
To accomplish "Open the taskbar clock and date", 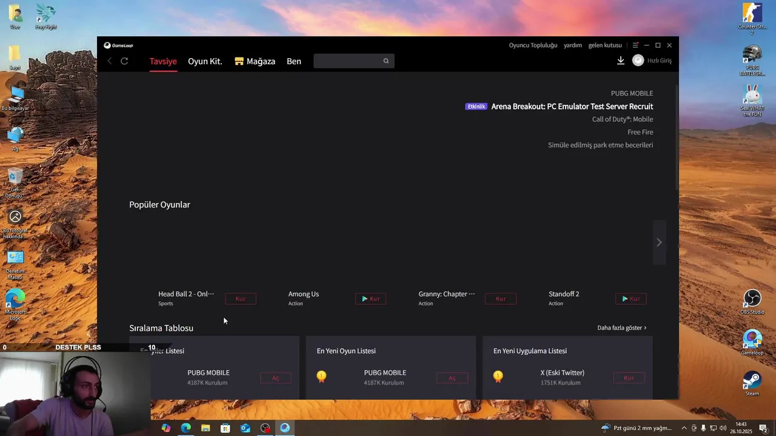I will (x=741, y=428).
